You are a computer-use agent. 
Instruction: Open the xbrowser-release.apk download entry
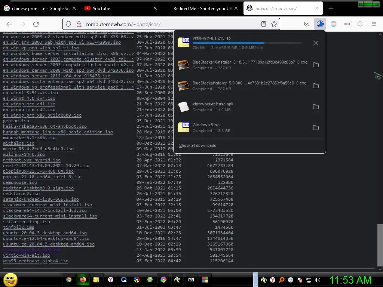click(x=242, y=107)
